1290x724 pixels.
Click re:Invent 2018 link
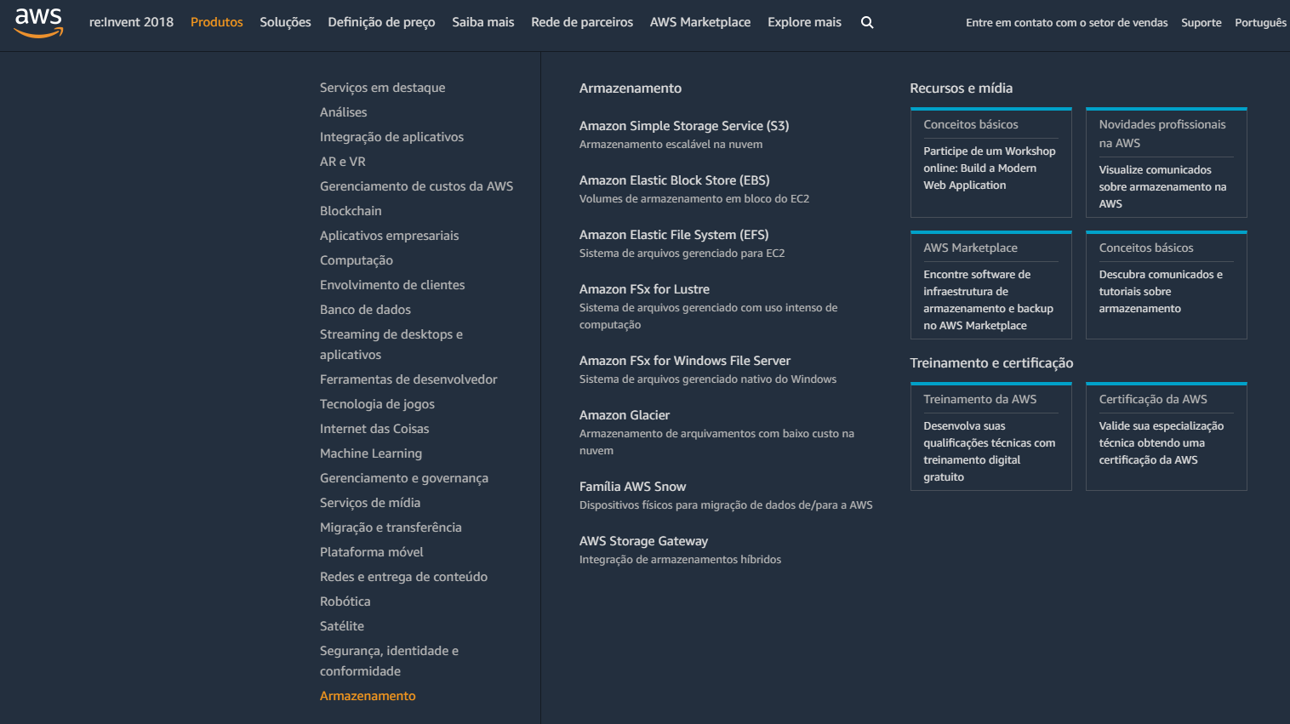tap(131, 22)
